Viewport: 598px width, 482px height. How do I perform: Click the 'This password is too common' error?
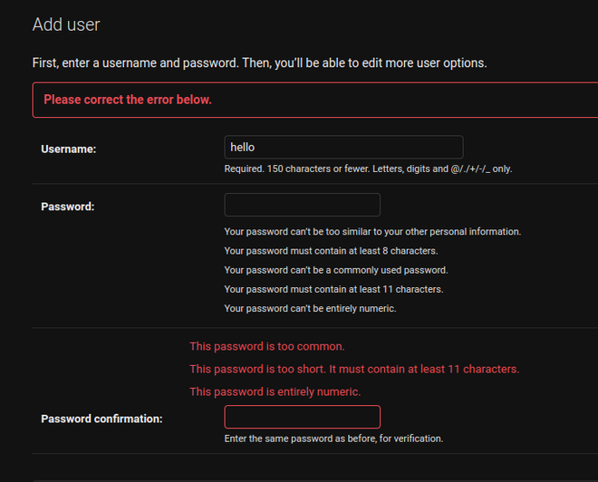[x=267, y=346]
